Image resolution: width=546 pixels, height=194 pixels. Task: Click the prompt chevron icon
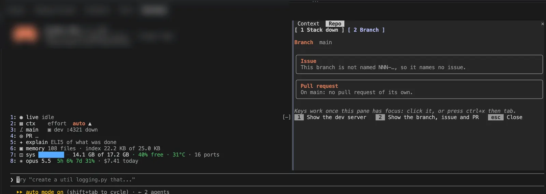click(x=12, y=180)
